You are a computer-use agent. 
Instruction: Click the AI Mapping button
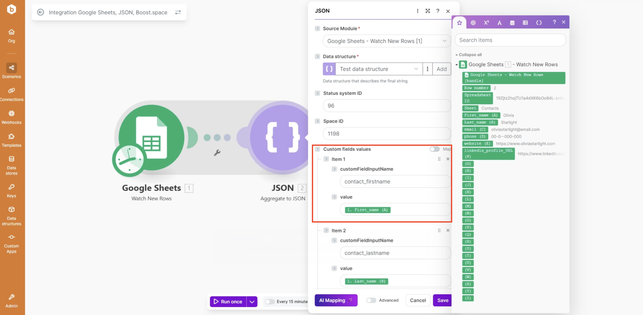tap(336, 300)
